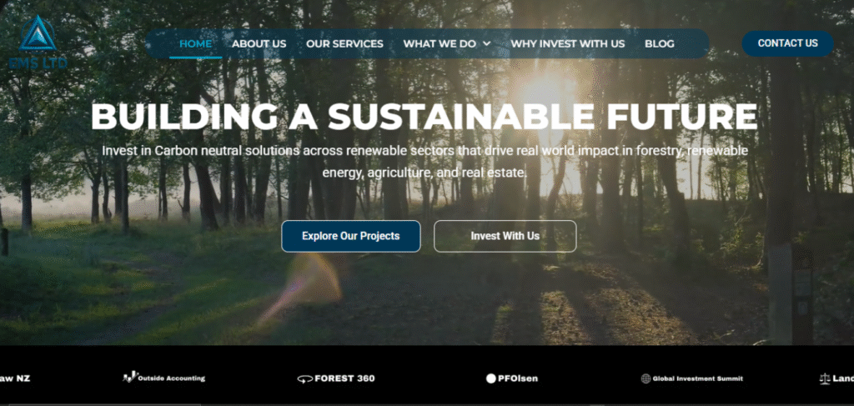854x406 pixels.
Task: Click the Global Investment Summit globe icon
Action: (x=646, y=378)
